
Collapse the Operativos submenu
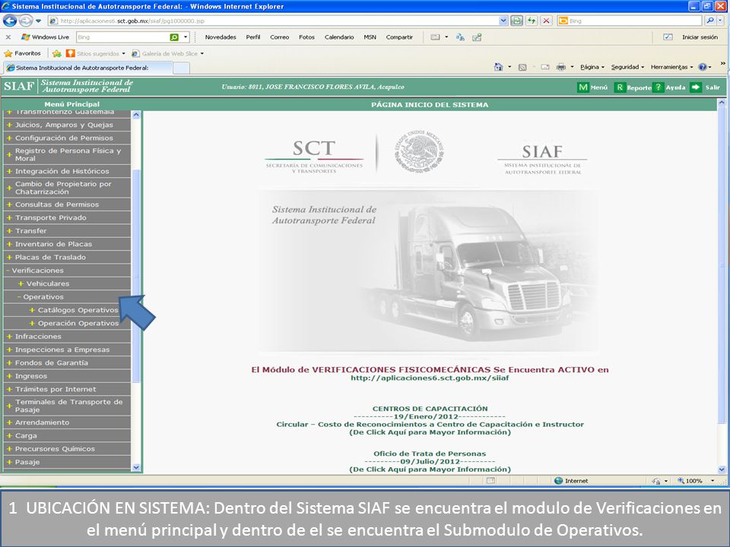[x=67, y=297]
